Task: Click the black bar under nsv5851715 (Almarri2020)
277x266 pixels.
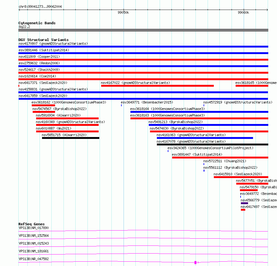Action: pos(71,138)
